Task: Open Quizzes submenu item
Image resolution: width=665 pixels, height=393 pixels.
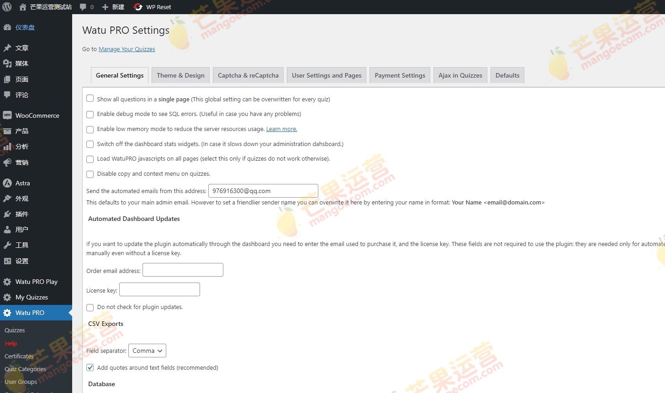Action: click(x=15, y=330)
